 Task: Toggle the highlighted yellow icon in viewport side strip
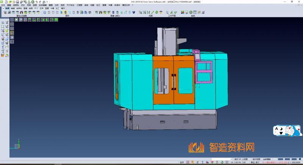point(12,33)
